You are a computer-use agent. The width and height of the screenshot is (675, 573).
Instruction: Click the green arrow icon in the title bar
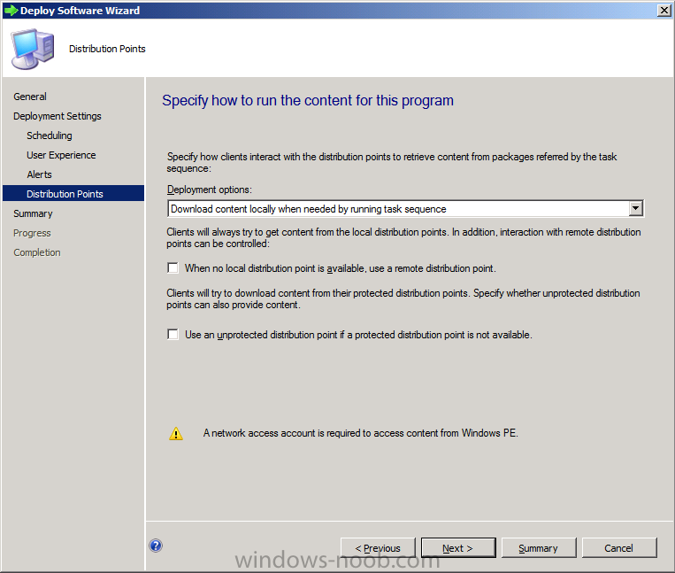coord(11,11)
